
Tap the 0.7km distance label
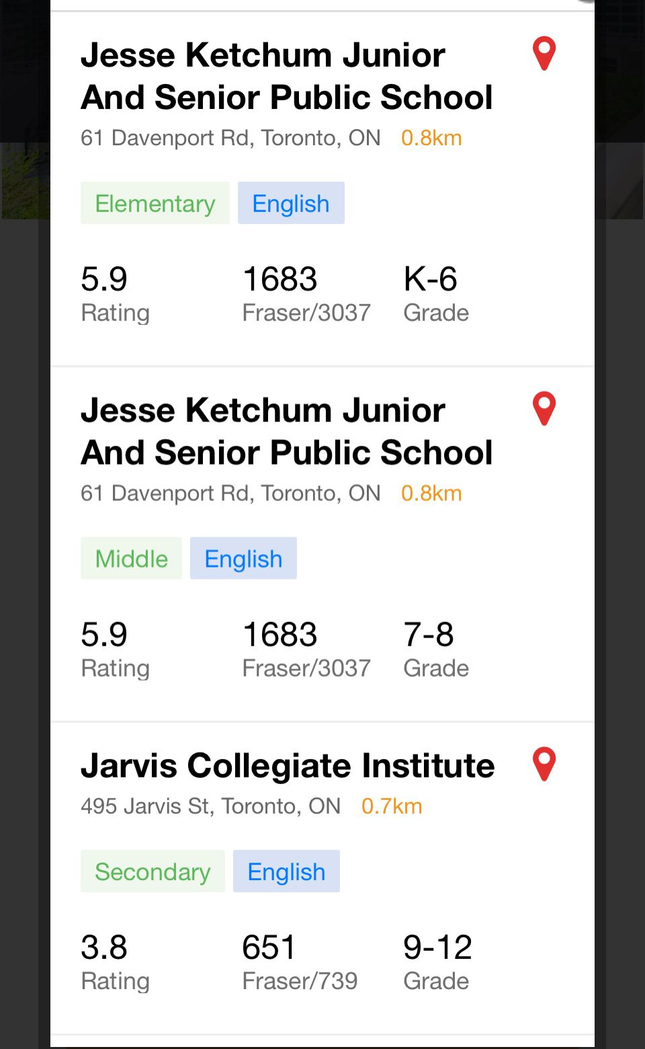[392, 806]
